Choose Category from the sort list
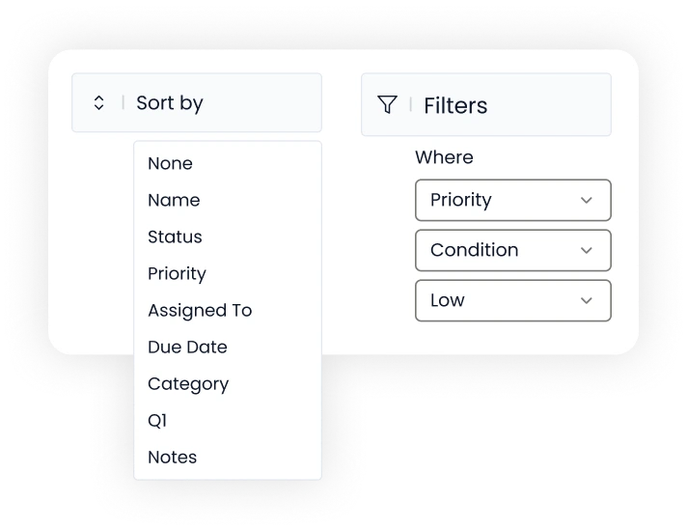The image size is (687, 529). point(188,384)
